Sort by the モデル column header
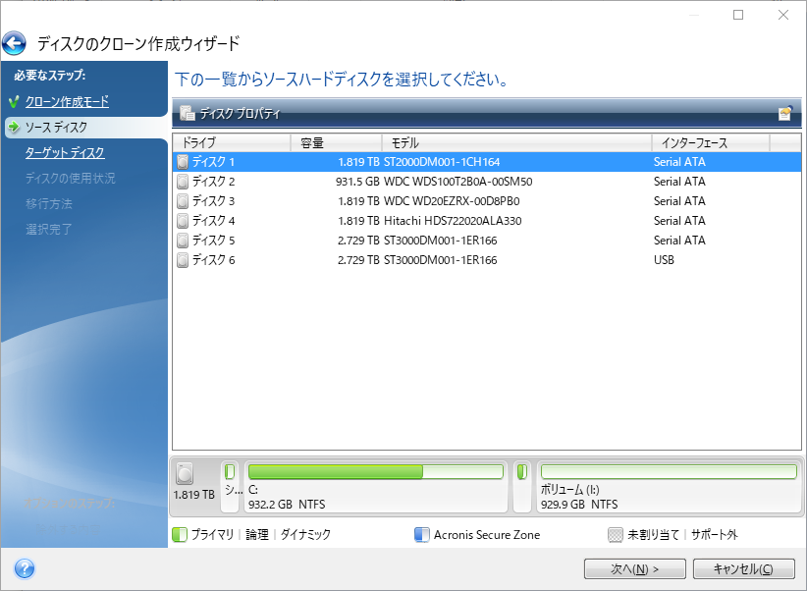807x591 pixels. tap(516, 143)
